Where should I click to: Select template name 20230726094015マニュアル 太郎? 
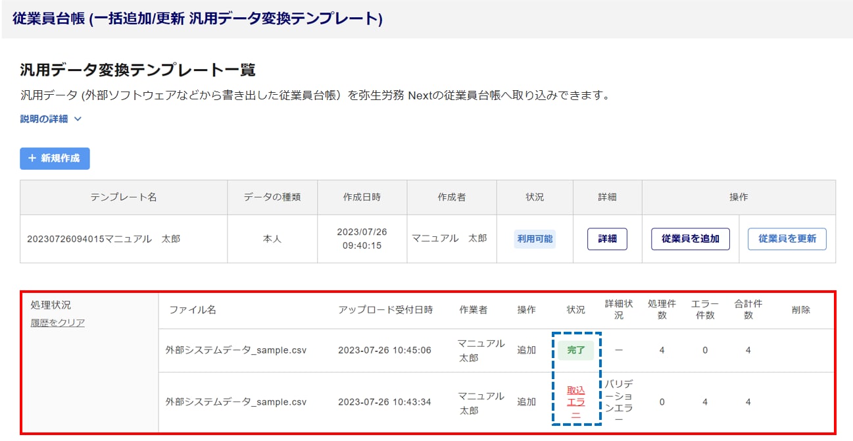[103, 239]
